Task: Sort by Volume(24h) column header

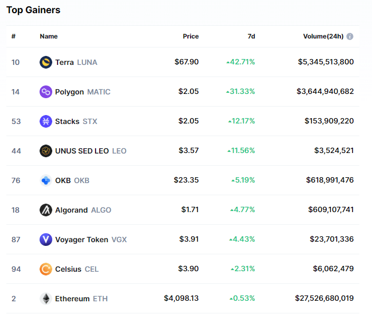Action: coord(323,36)
